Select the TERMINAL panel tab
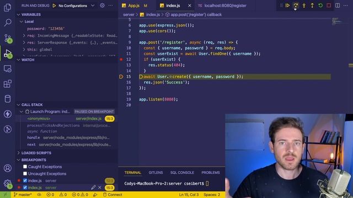The image size is (353, 198). [x=132, y=172]
